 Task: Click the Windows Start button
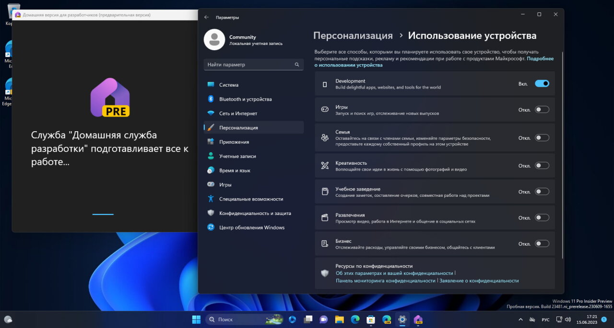point(196,319)
